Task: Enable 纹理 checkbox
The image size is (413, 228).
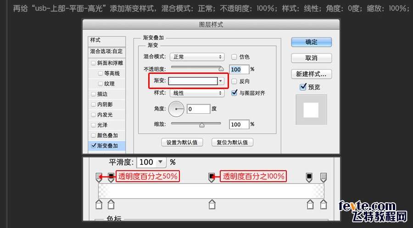Action: (100, 84)
